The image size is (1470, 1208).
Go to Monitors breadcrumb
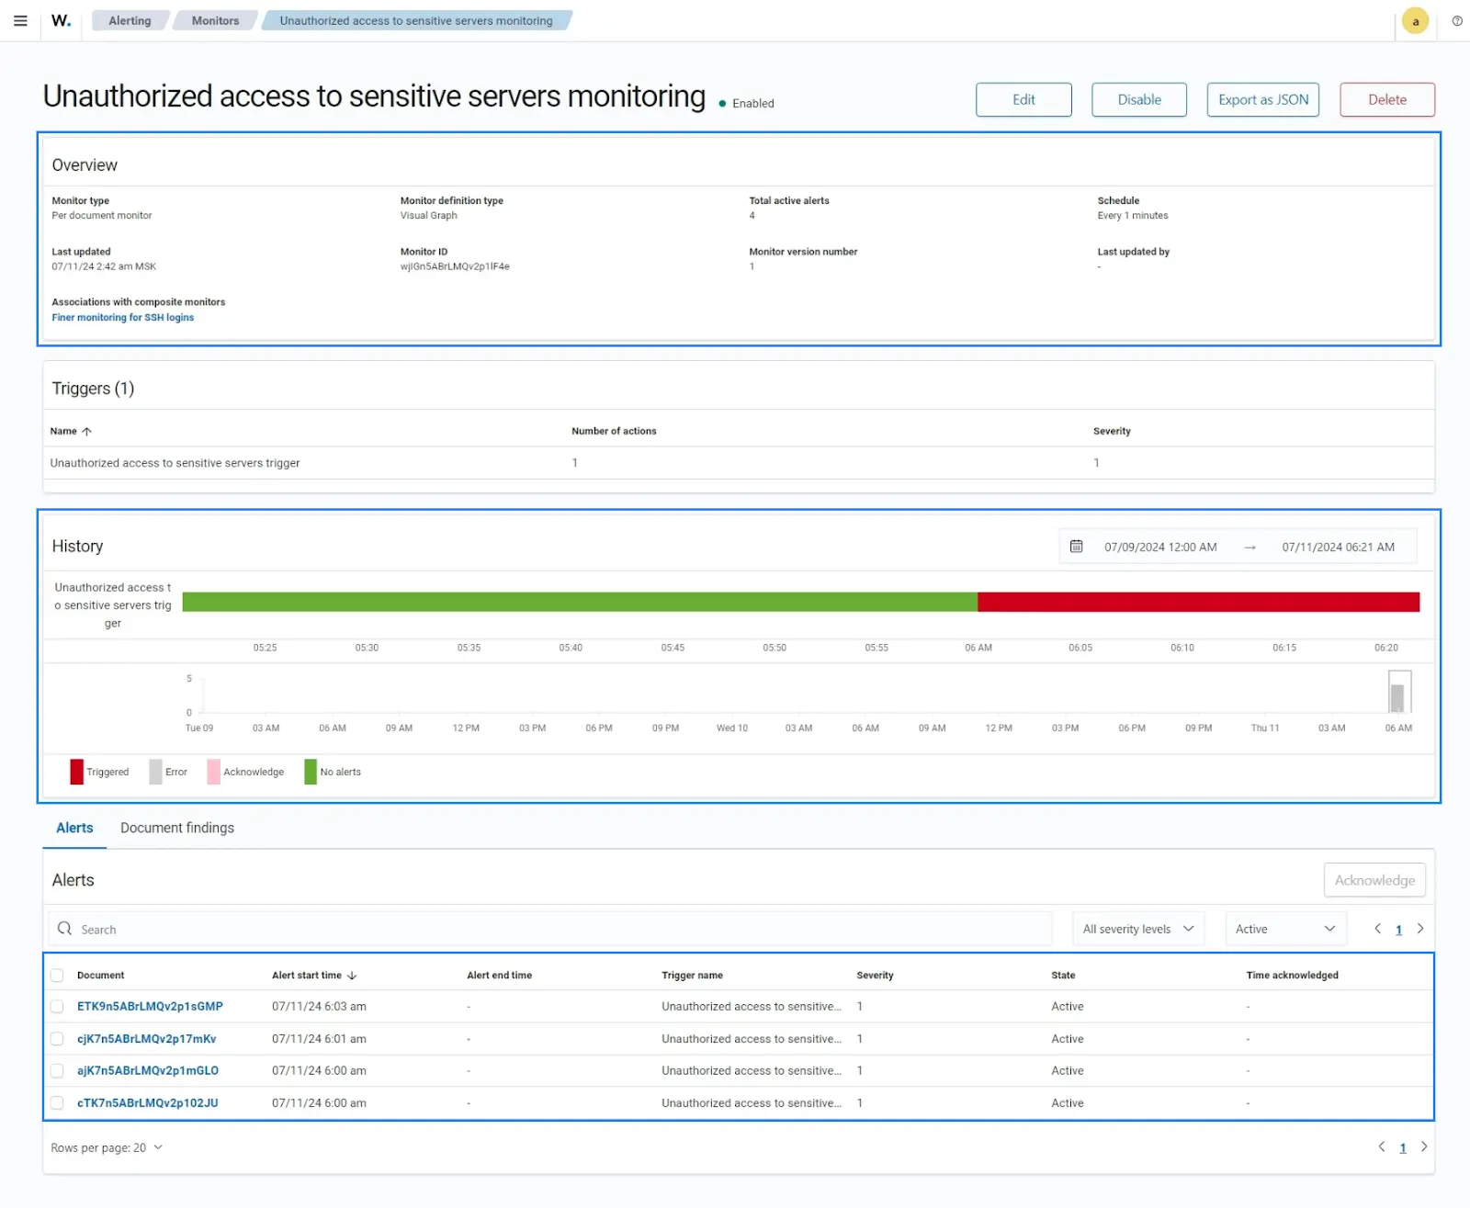[x=215, y=20]
